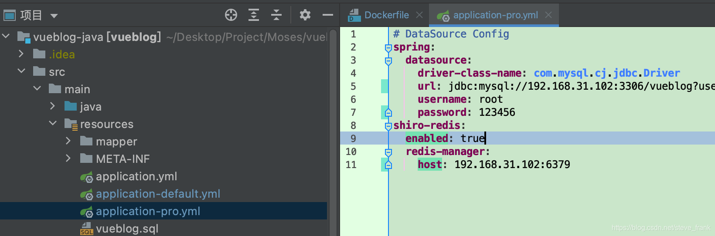715x236 pixels.
Task: Fold the spring block on line 2
Action: tap(388, 47)
